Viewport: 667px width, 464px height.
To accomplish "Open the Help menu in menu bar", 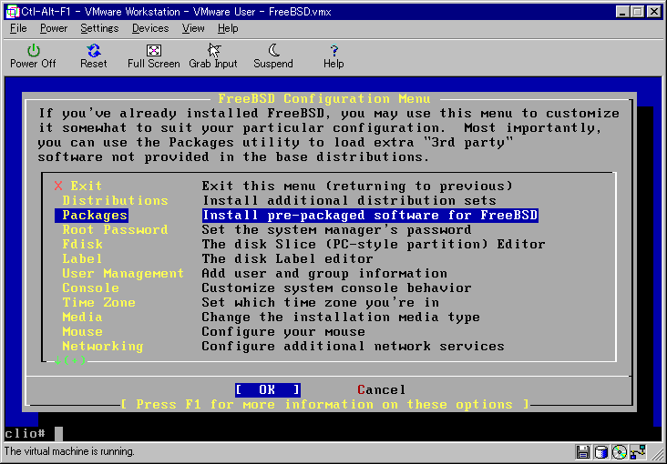I will point(228,28).
